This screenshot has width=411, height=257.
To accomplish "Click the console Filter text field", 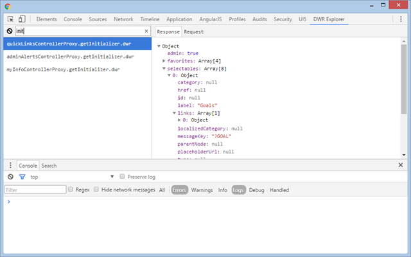I will point(35,190).
